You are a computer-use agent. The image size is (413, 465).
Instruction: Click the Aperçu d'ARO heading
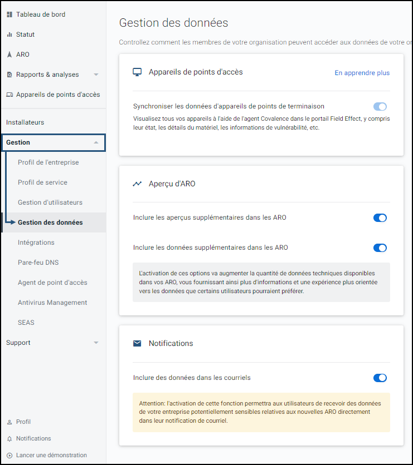coord(172,184)
